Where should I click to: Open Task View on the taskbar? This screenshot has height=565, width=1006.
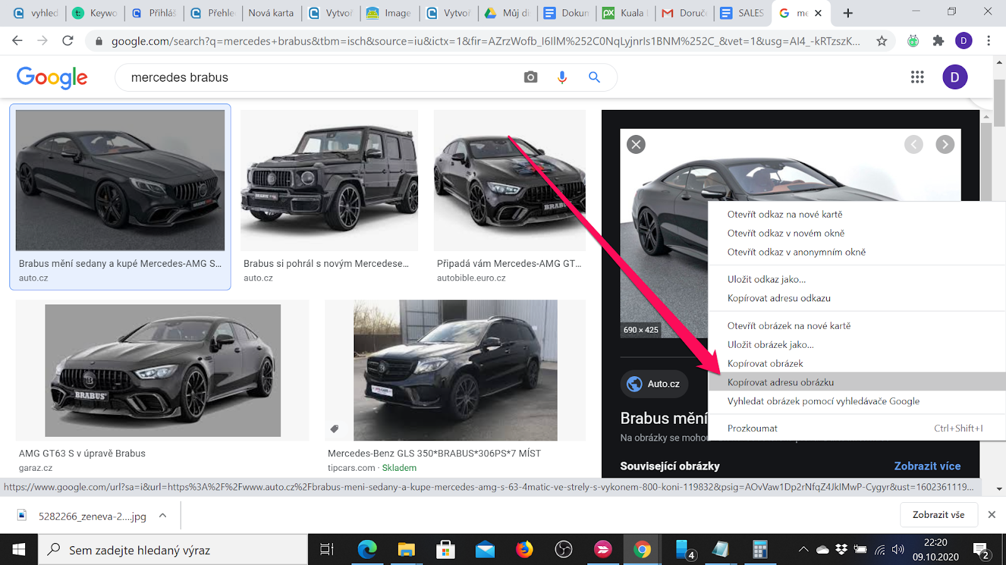point(326,550)
